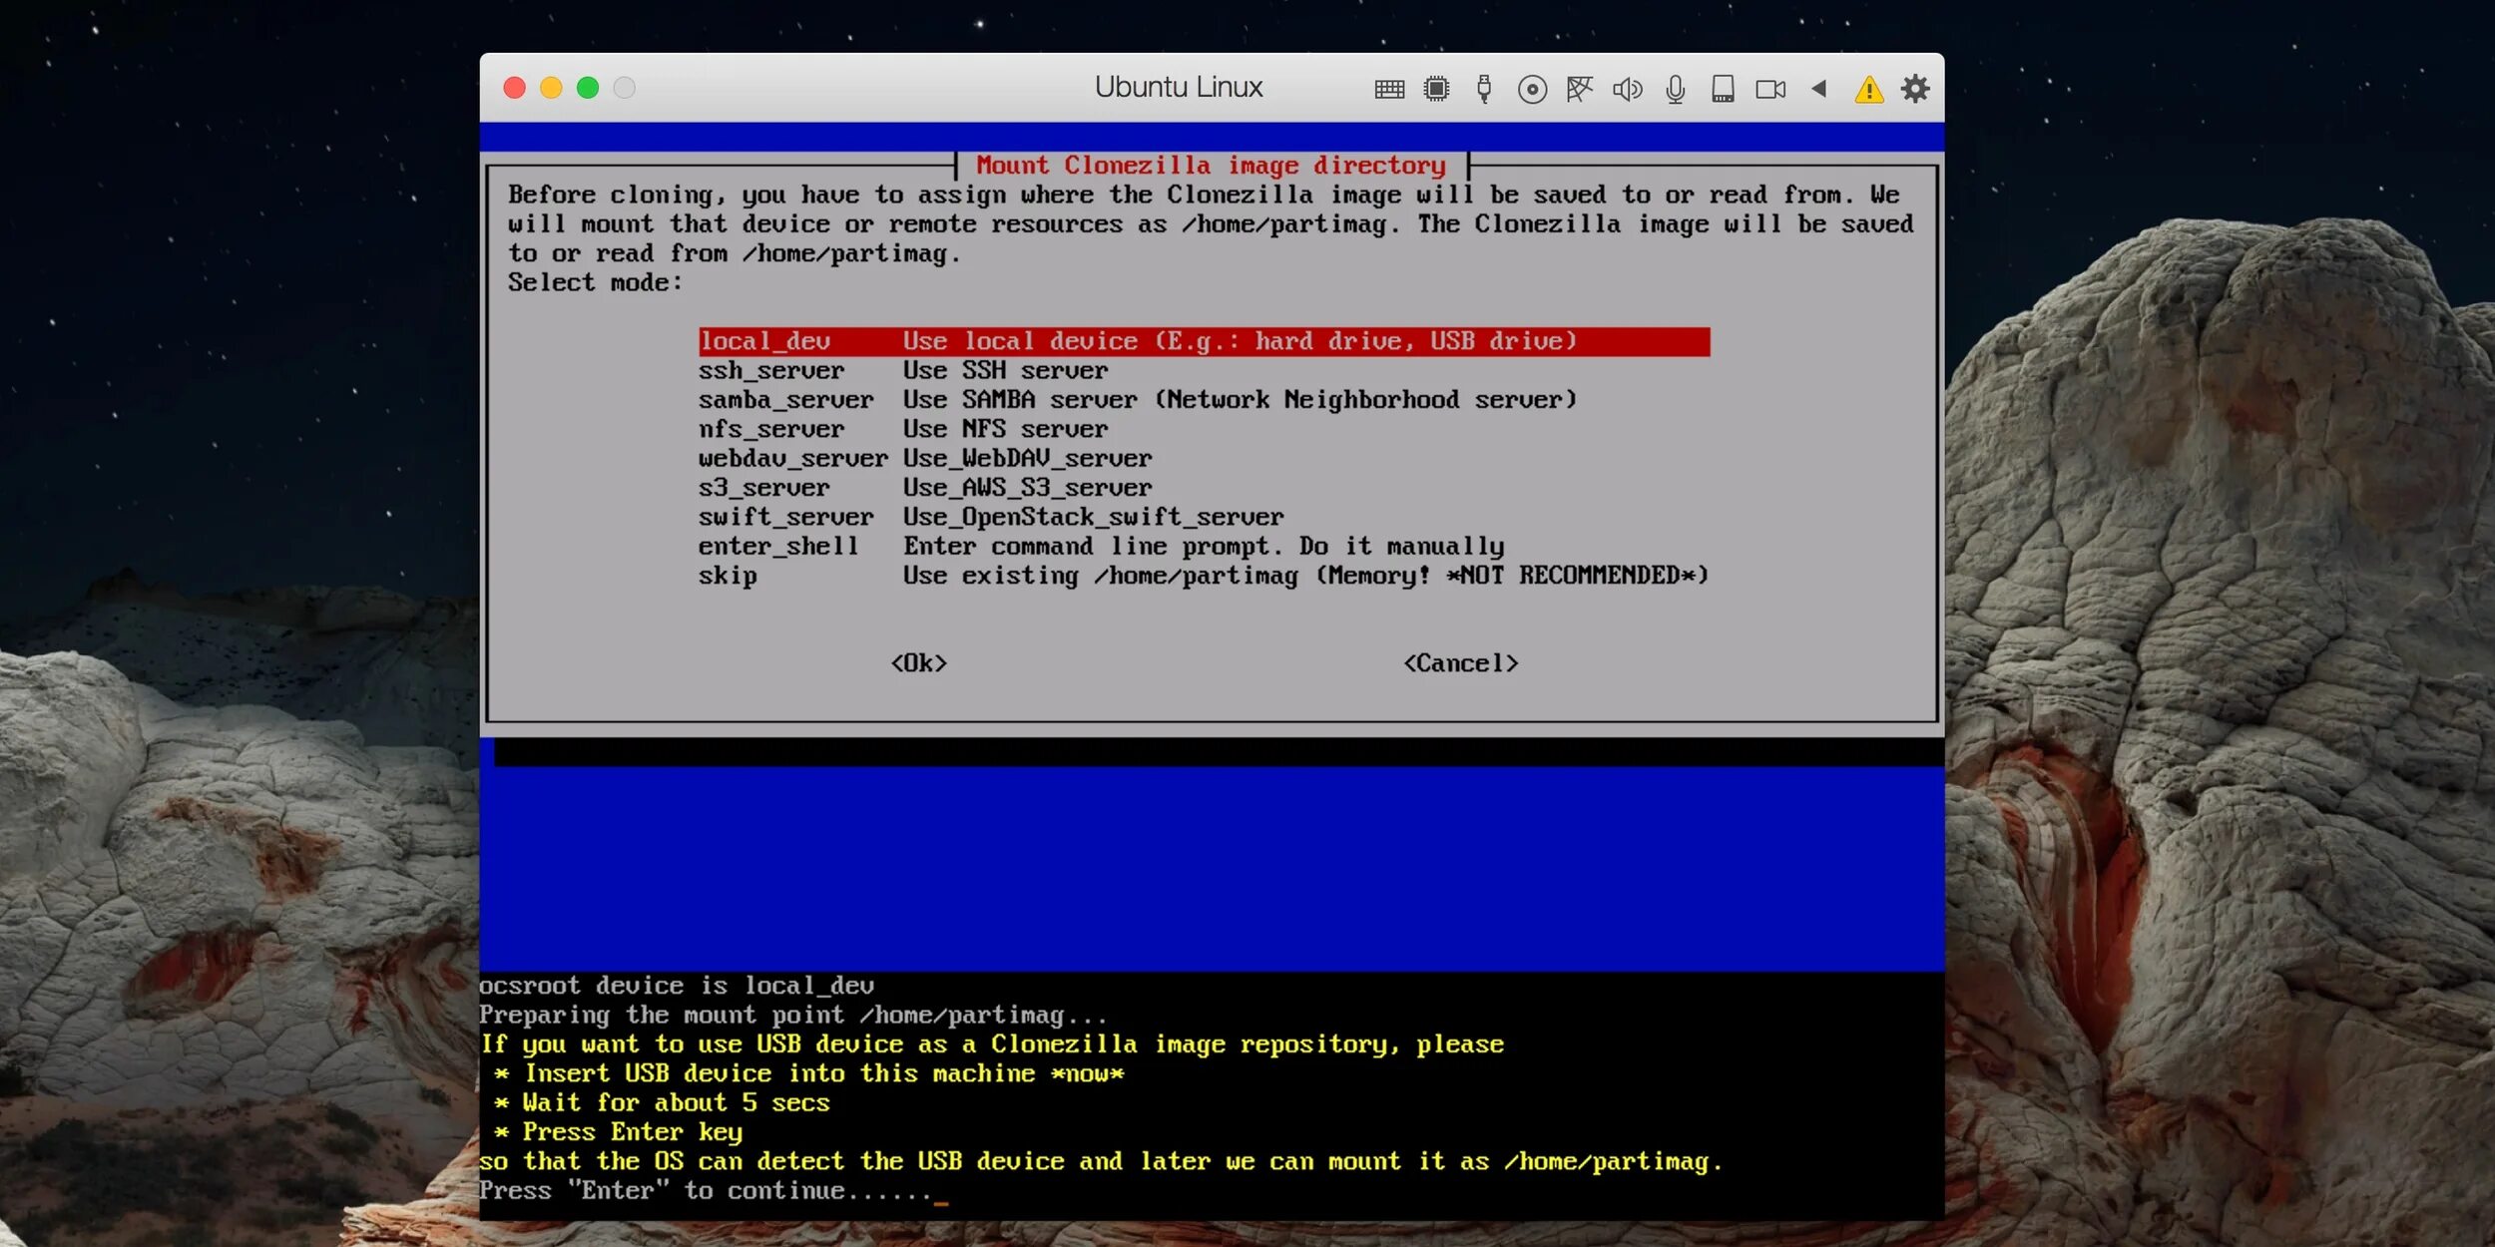Image resolution: width=2495 pixels, height=1247 pixels.
Task: Collapse toolbar icons with left arrow
Action: 1819,89
